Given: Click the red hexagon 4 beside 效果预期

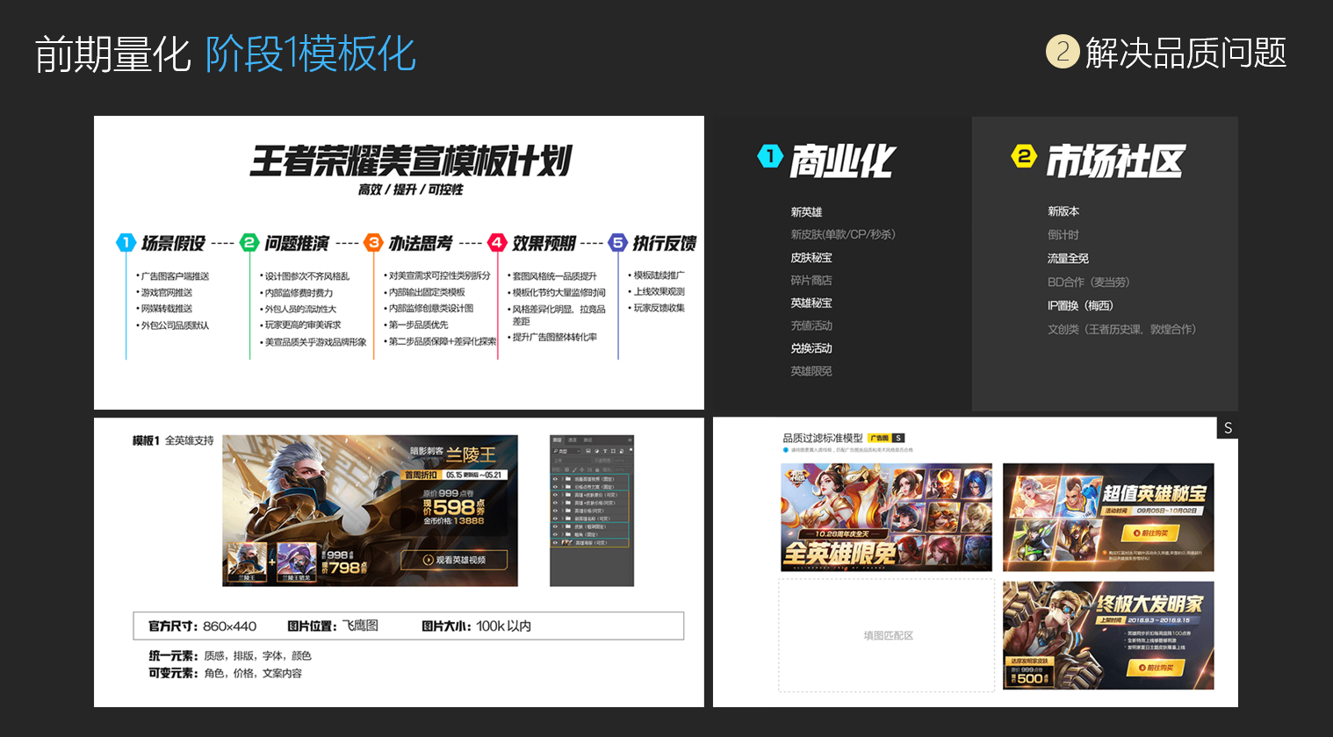Looking at the screenshot, I should point(497,242).
